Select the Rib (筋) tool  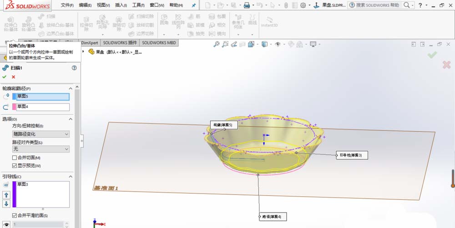tap(194, 16)
